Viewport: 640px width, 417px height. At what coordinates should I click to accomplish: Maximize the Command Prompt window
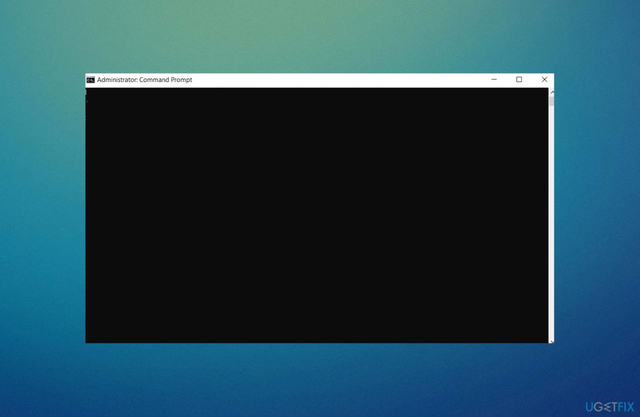[x=519, y=79]
